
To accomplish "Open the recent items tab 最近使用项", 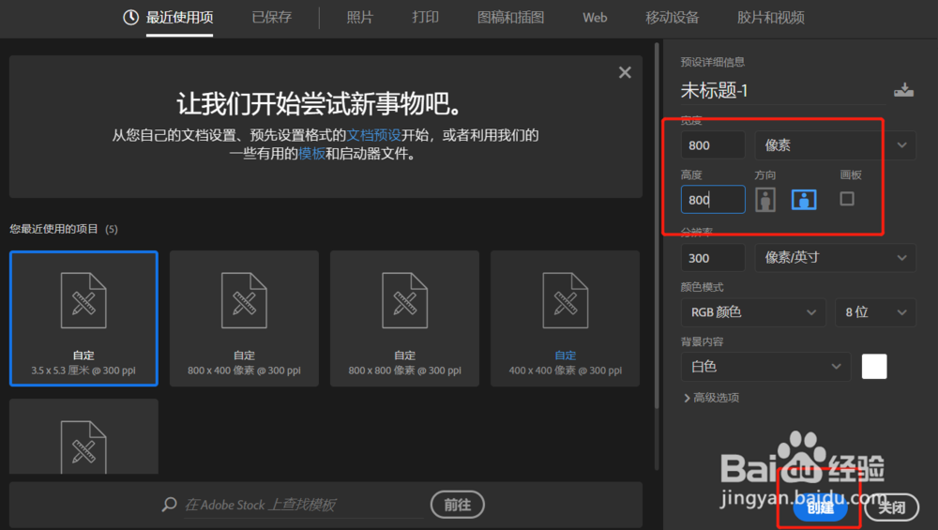I will point(179,17).
